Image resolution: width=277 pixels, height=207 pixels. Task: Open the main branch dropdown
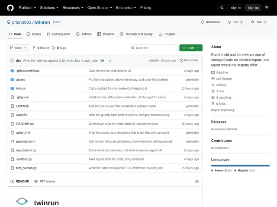point(18,48)
